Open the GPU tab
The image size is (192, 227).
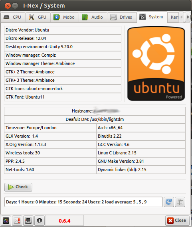(x=38, y=17)
